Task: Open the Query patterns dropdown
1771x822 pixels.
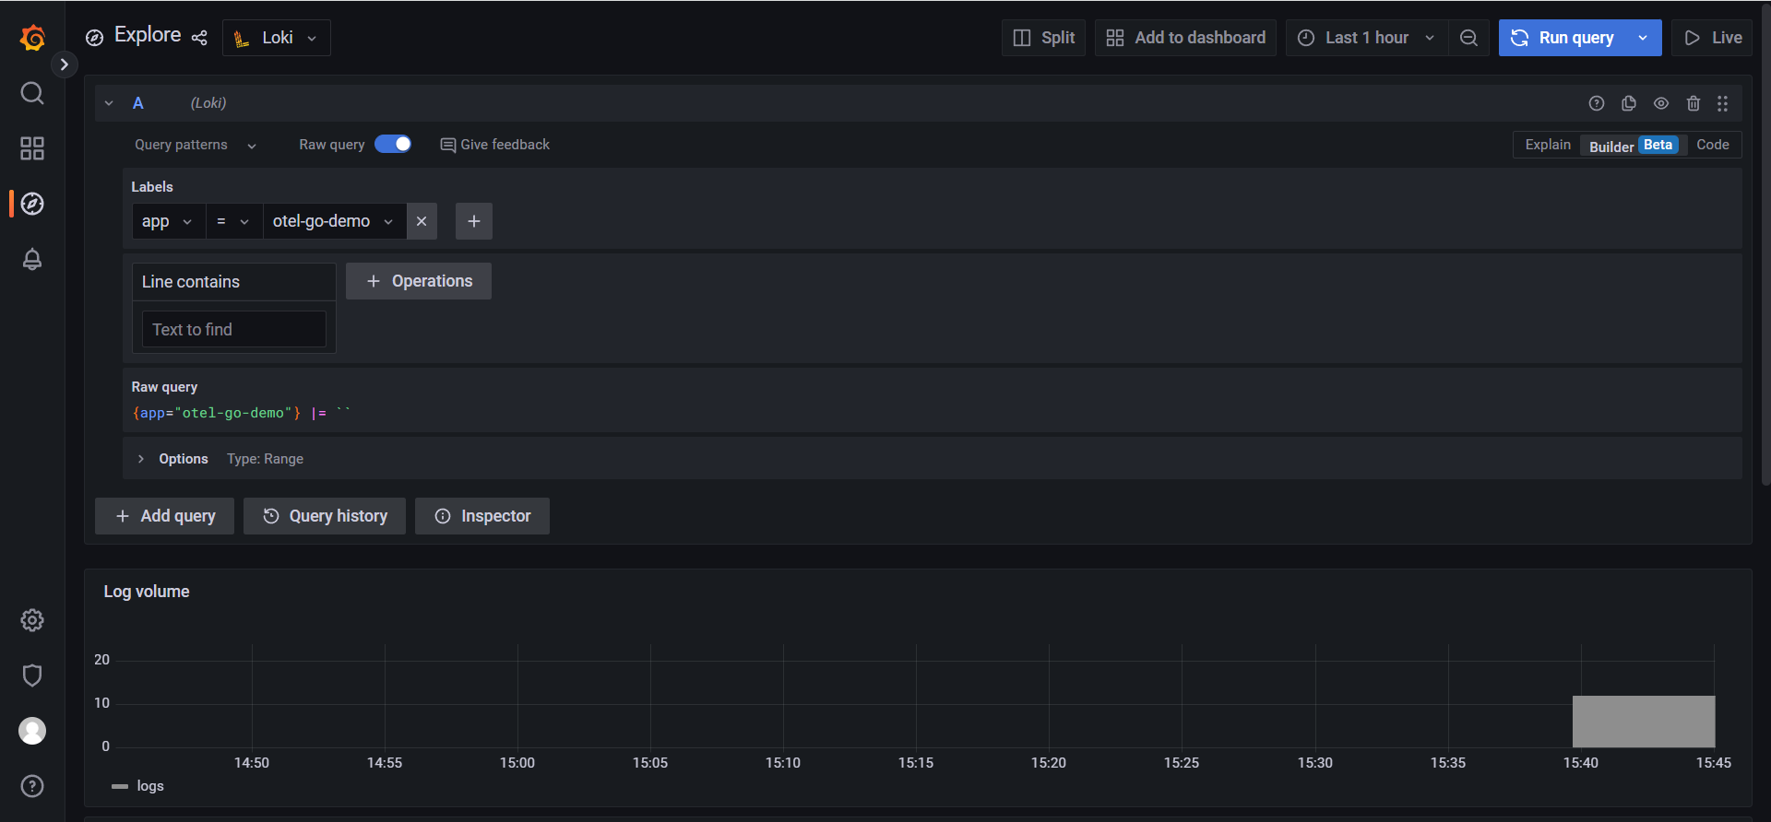Action: [196, 145]
